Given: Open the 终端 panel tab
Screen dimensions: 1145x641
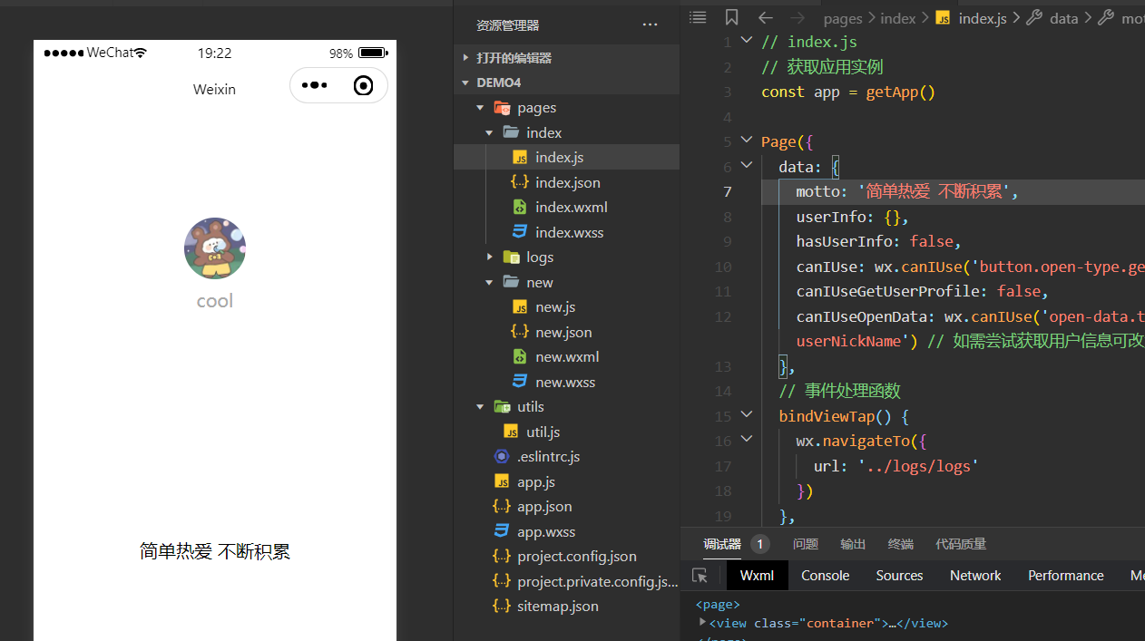Looking at the screenshot, I should pyautogui.click(x=899, y=543).
